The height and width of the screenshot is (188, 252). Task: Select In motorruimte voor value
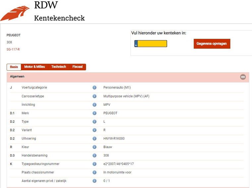click(x=117, y=172)
